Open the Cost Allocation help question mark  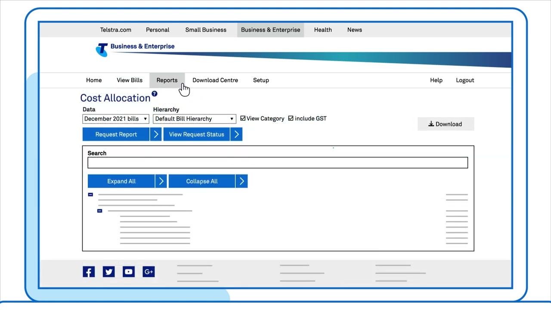click(x=154, y=94)
